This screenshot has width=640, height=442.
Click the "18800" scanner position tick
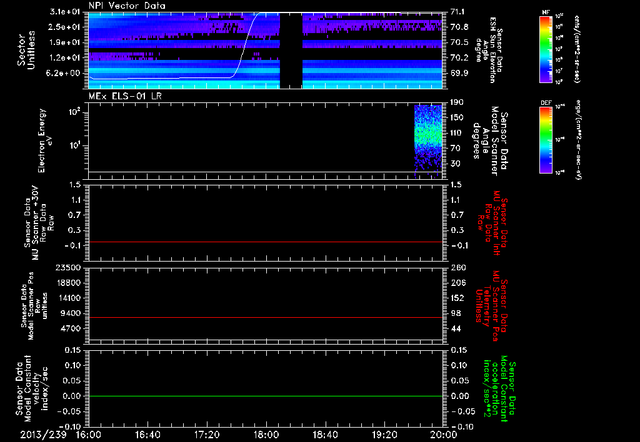tap(68, 283)
